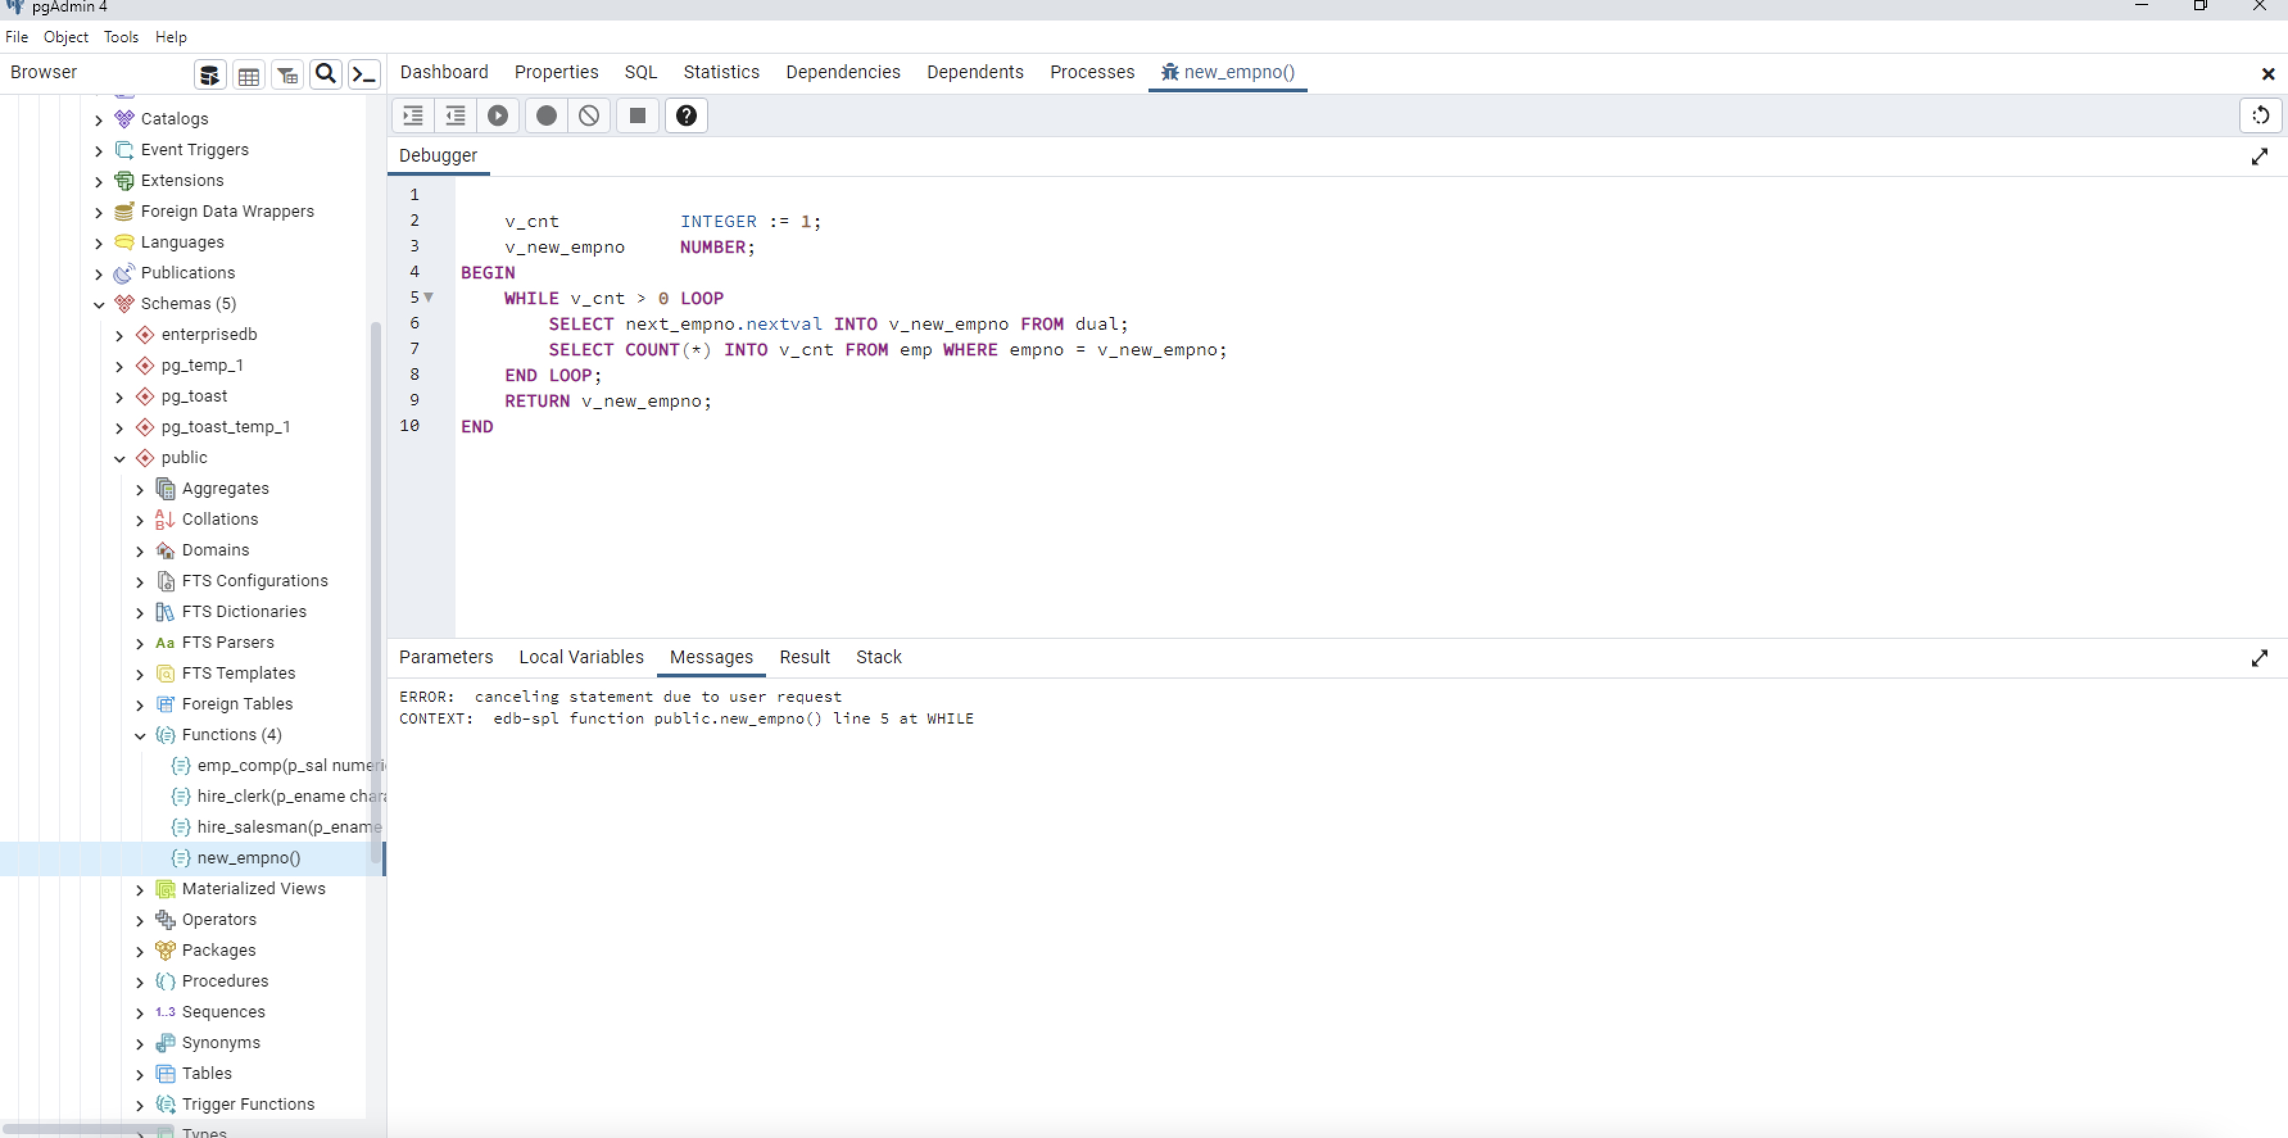Collapse the public schema node
Image resolution: width=2288 pixels, height=1138 pixels.
(119, 459)
